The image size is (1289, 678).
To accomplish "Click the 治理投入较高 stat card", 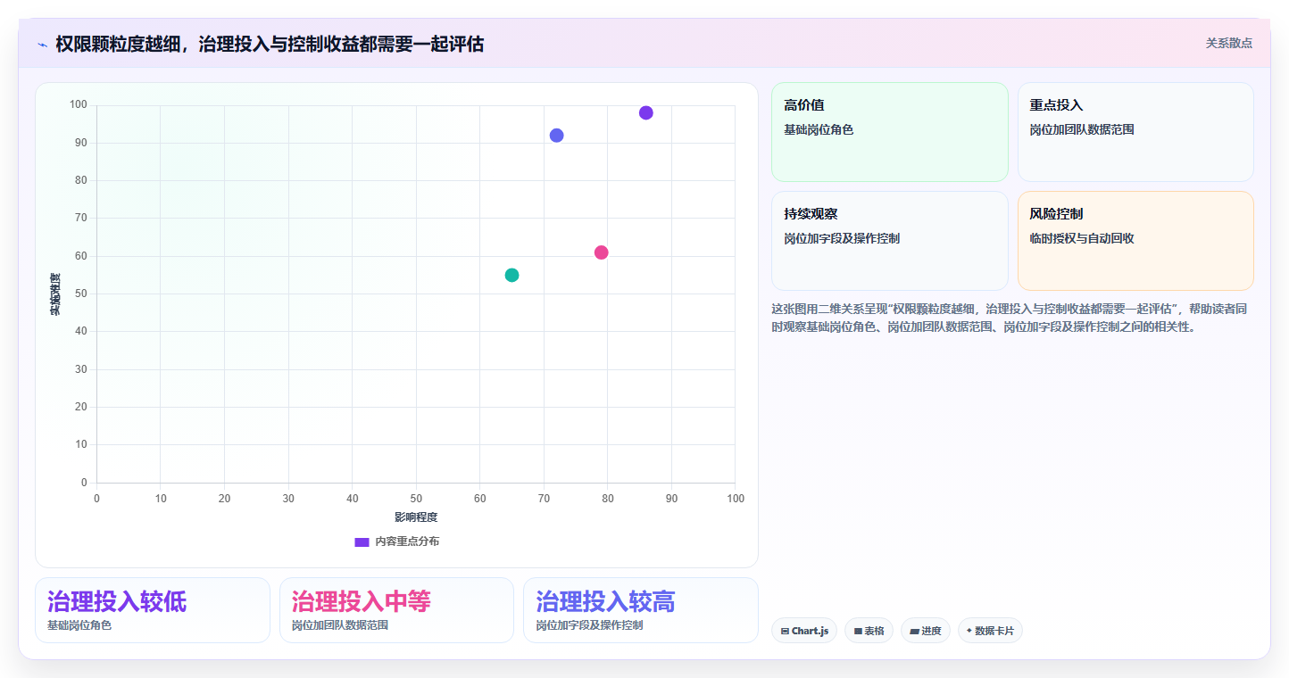I will 641,610.
